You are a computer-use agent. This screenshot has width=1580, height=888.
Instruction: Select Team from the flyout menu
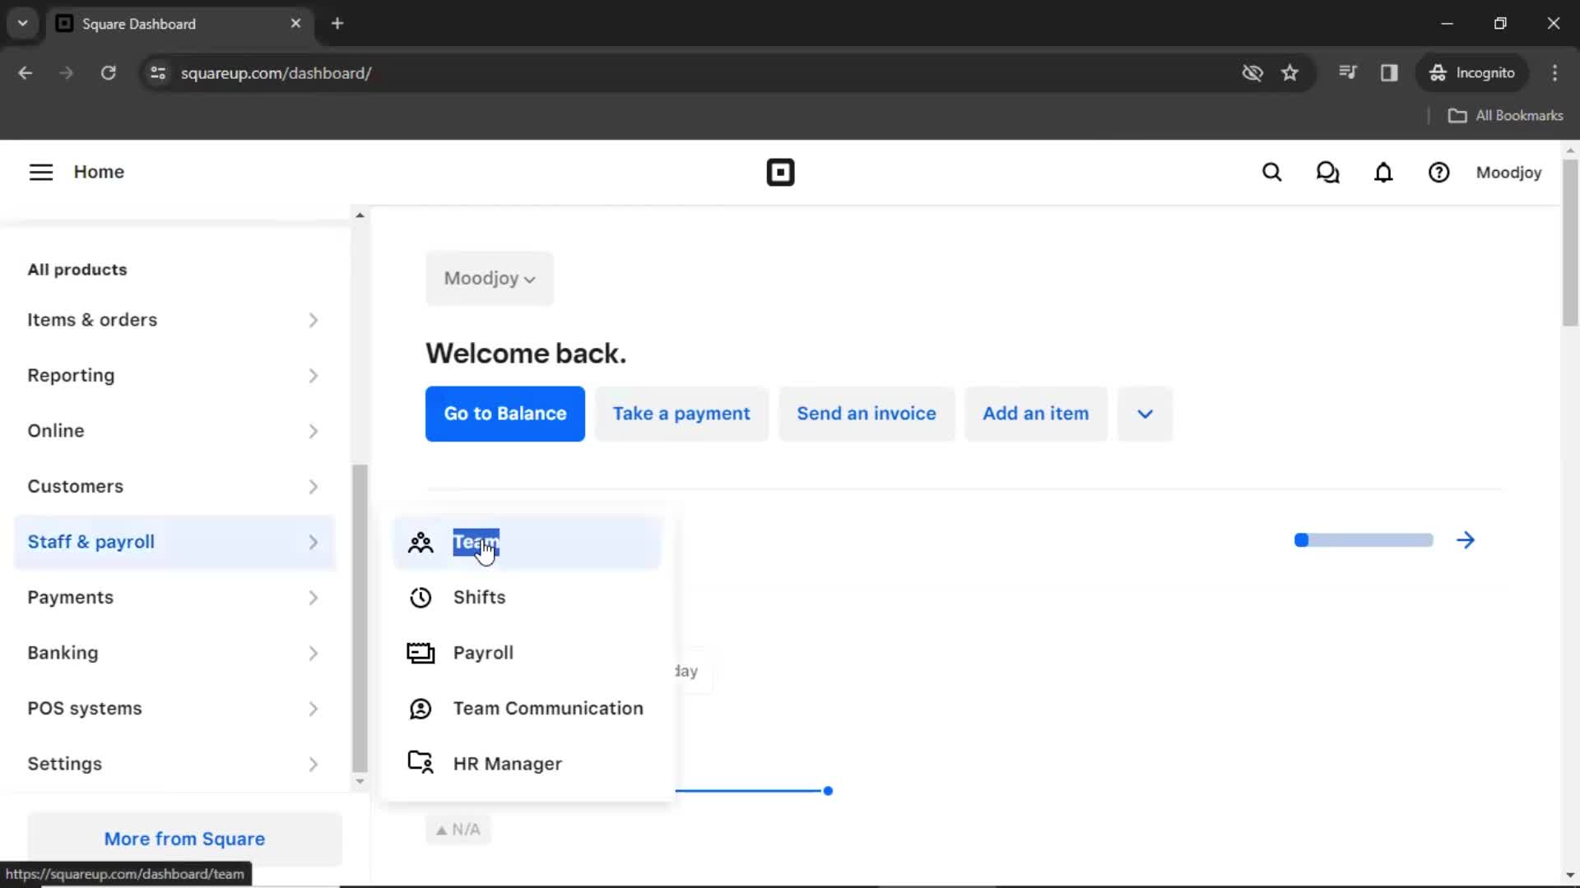[x=527, y=543]
